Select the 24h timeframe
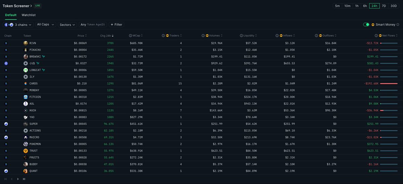 click(374, 6)
